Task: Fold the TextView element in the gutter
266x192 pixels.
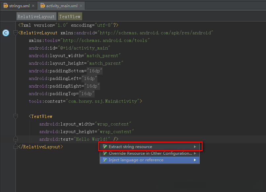Action: point(15,116)
